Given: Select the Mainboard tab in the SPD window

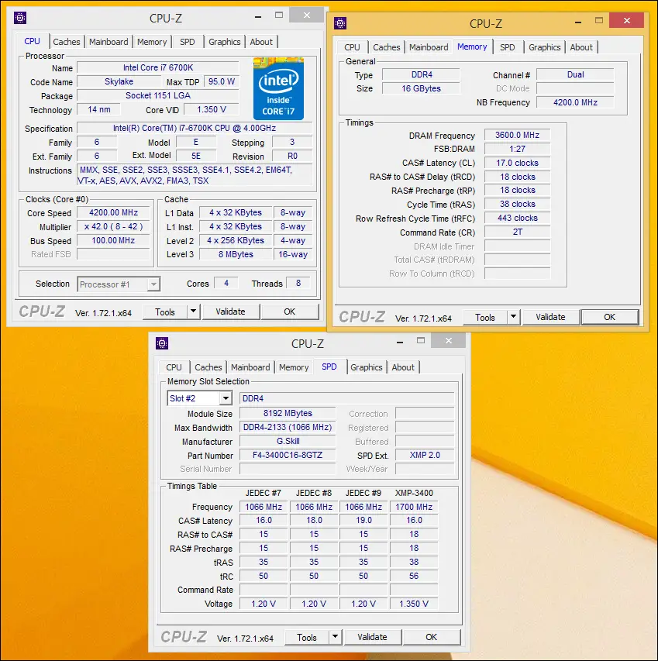Looking at the screenshot, I should pyautogui.click(x=250, y=367).
